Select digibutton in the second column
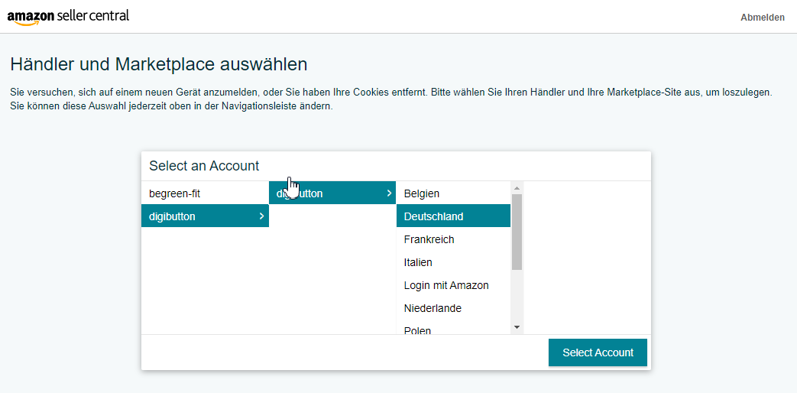797x393 pixels. [332, 193]
